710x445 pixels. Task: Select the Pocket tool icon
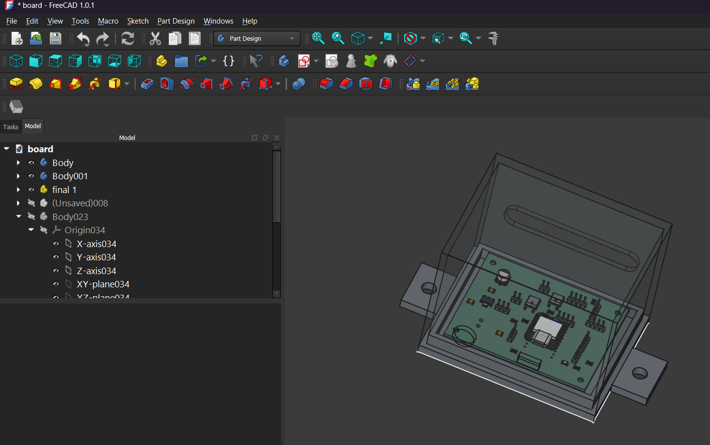pyautogui.click(x=147, y=84)
